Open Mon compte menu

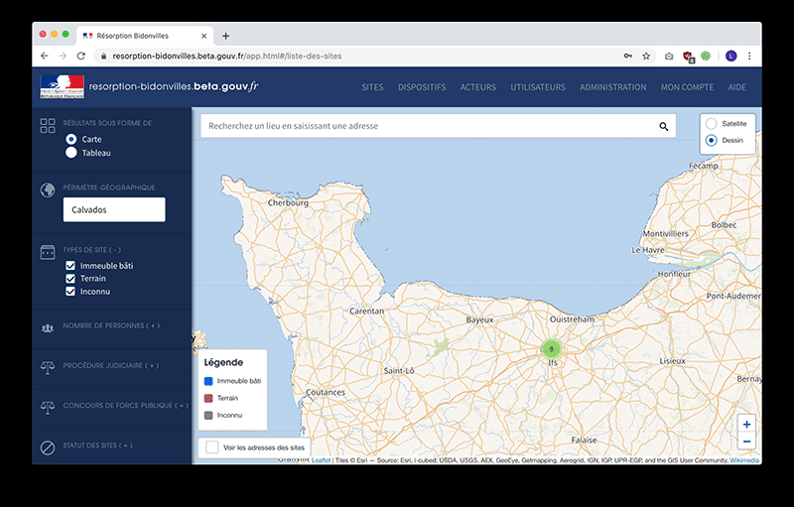687,87
